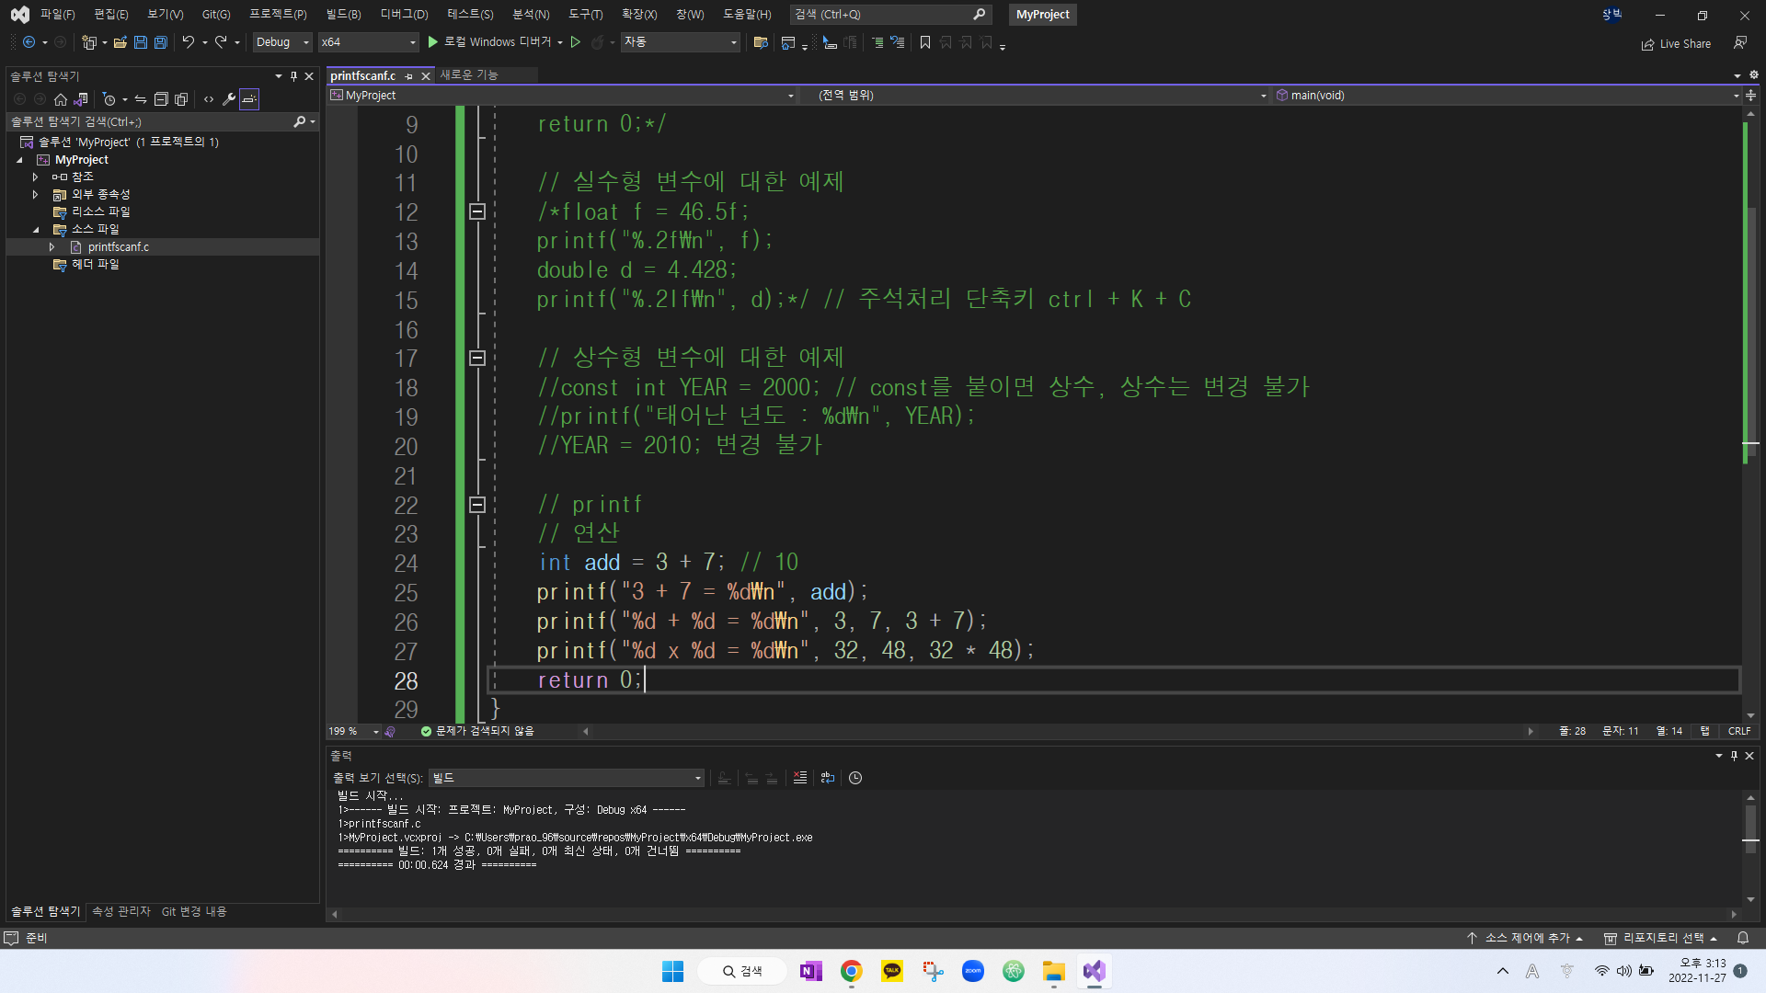Screen dimensions: 1766x993
Task: Click the 문제가 검색되지 않음 status indicator
Action: coord(477,732)
